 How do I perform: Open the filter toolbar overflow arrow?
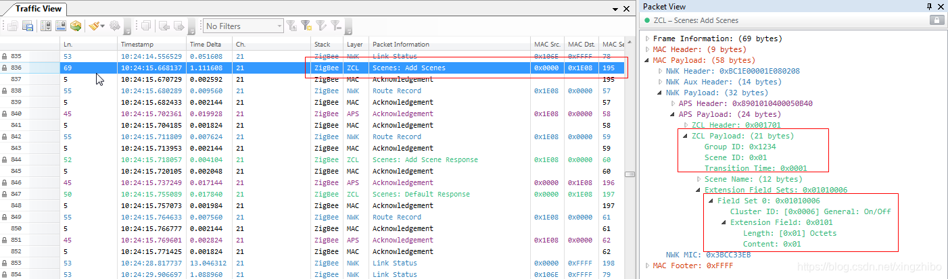pos(348,27)
